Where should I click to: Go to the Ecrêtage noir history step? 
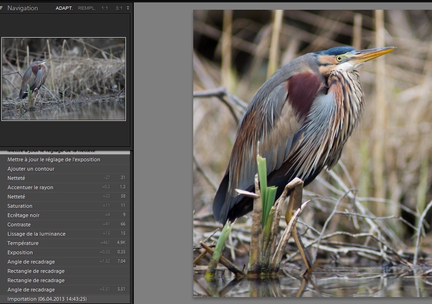(65, 215)
